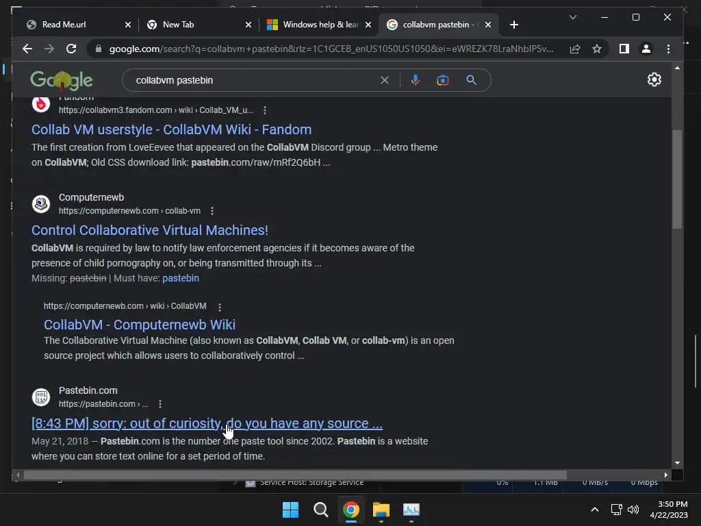Open Windows taskbar search
This screenshot has width=701, height=526.
point(320,510)
